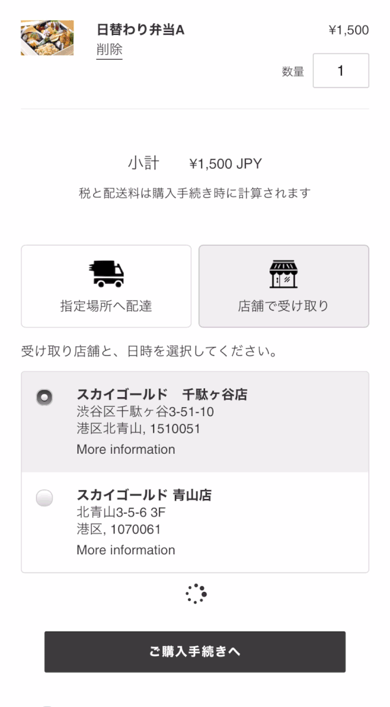Click the 削除 link to remove item
390x707 pixels.
point(109,50)
